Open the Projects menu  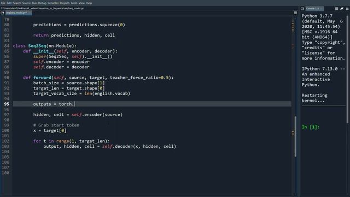tap(65, 3)
